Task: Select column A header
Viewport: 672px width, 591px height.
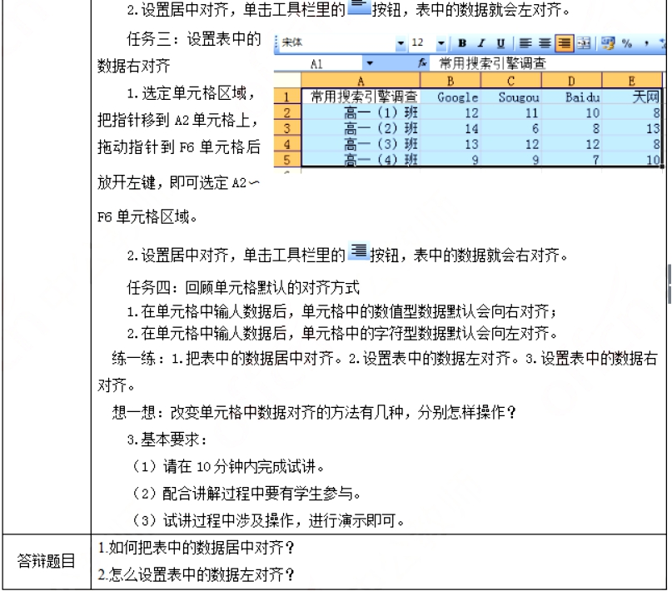Action: [x=361, y=81]
